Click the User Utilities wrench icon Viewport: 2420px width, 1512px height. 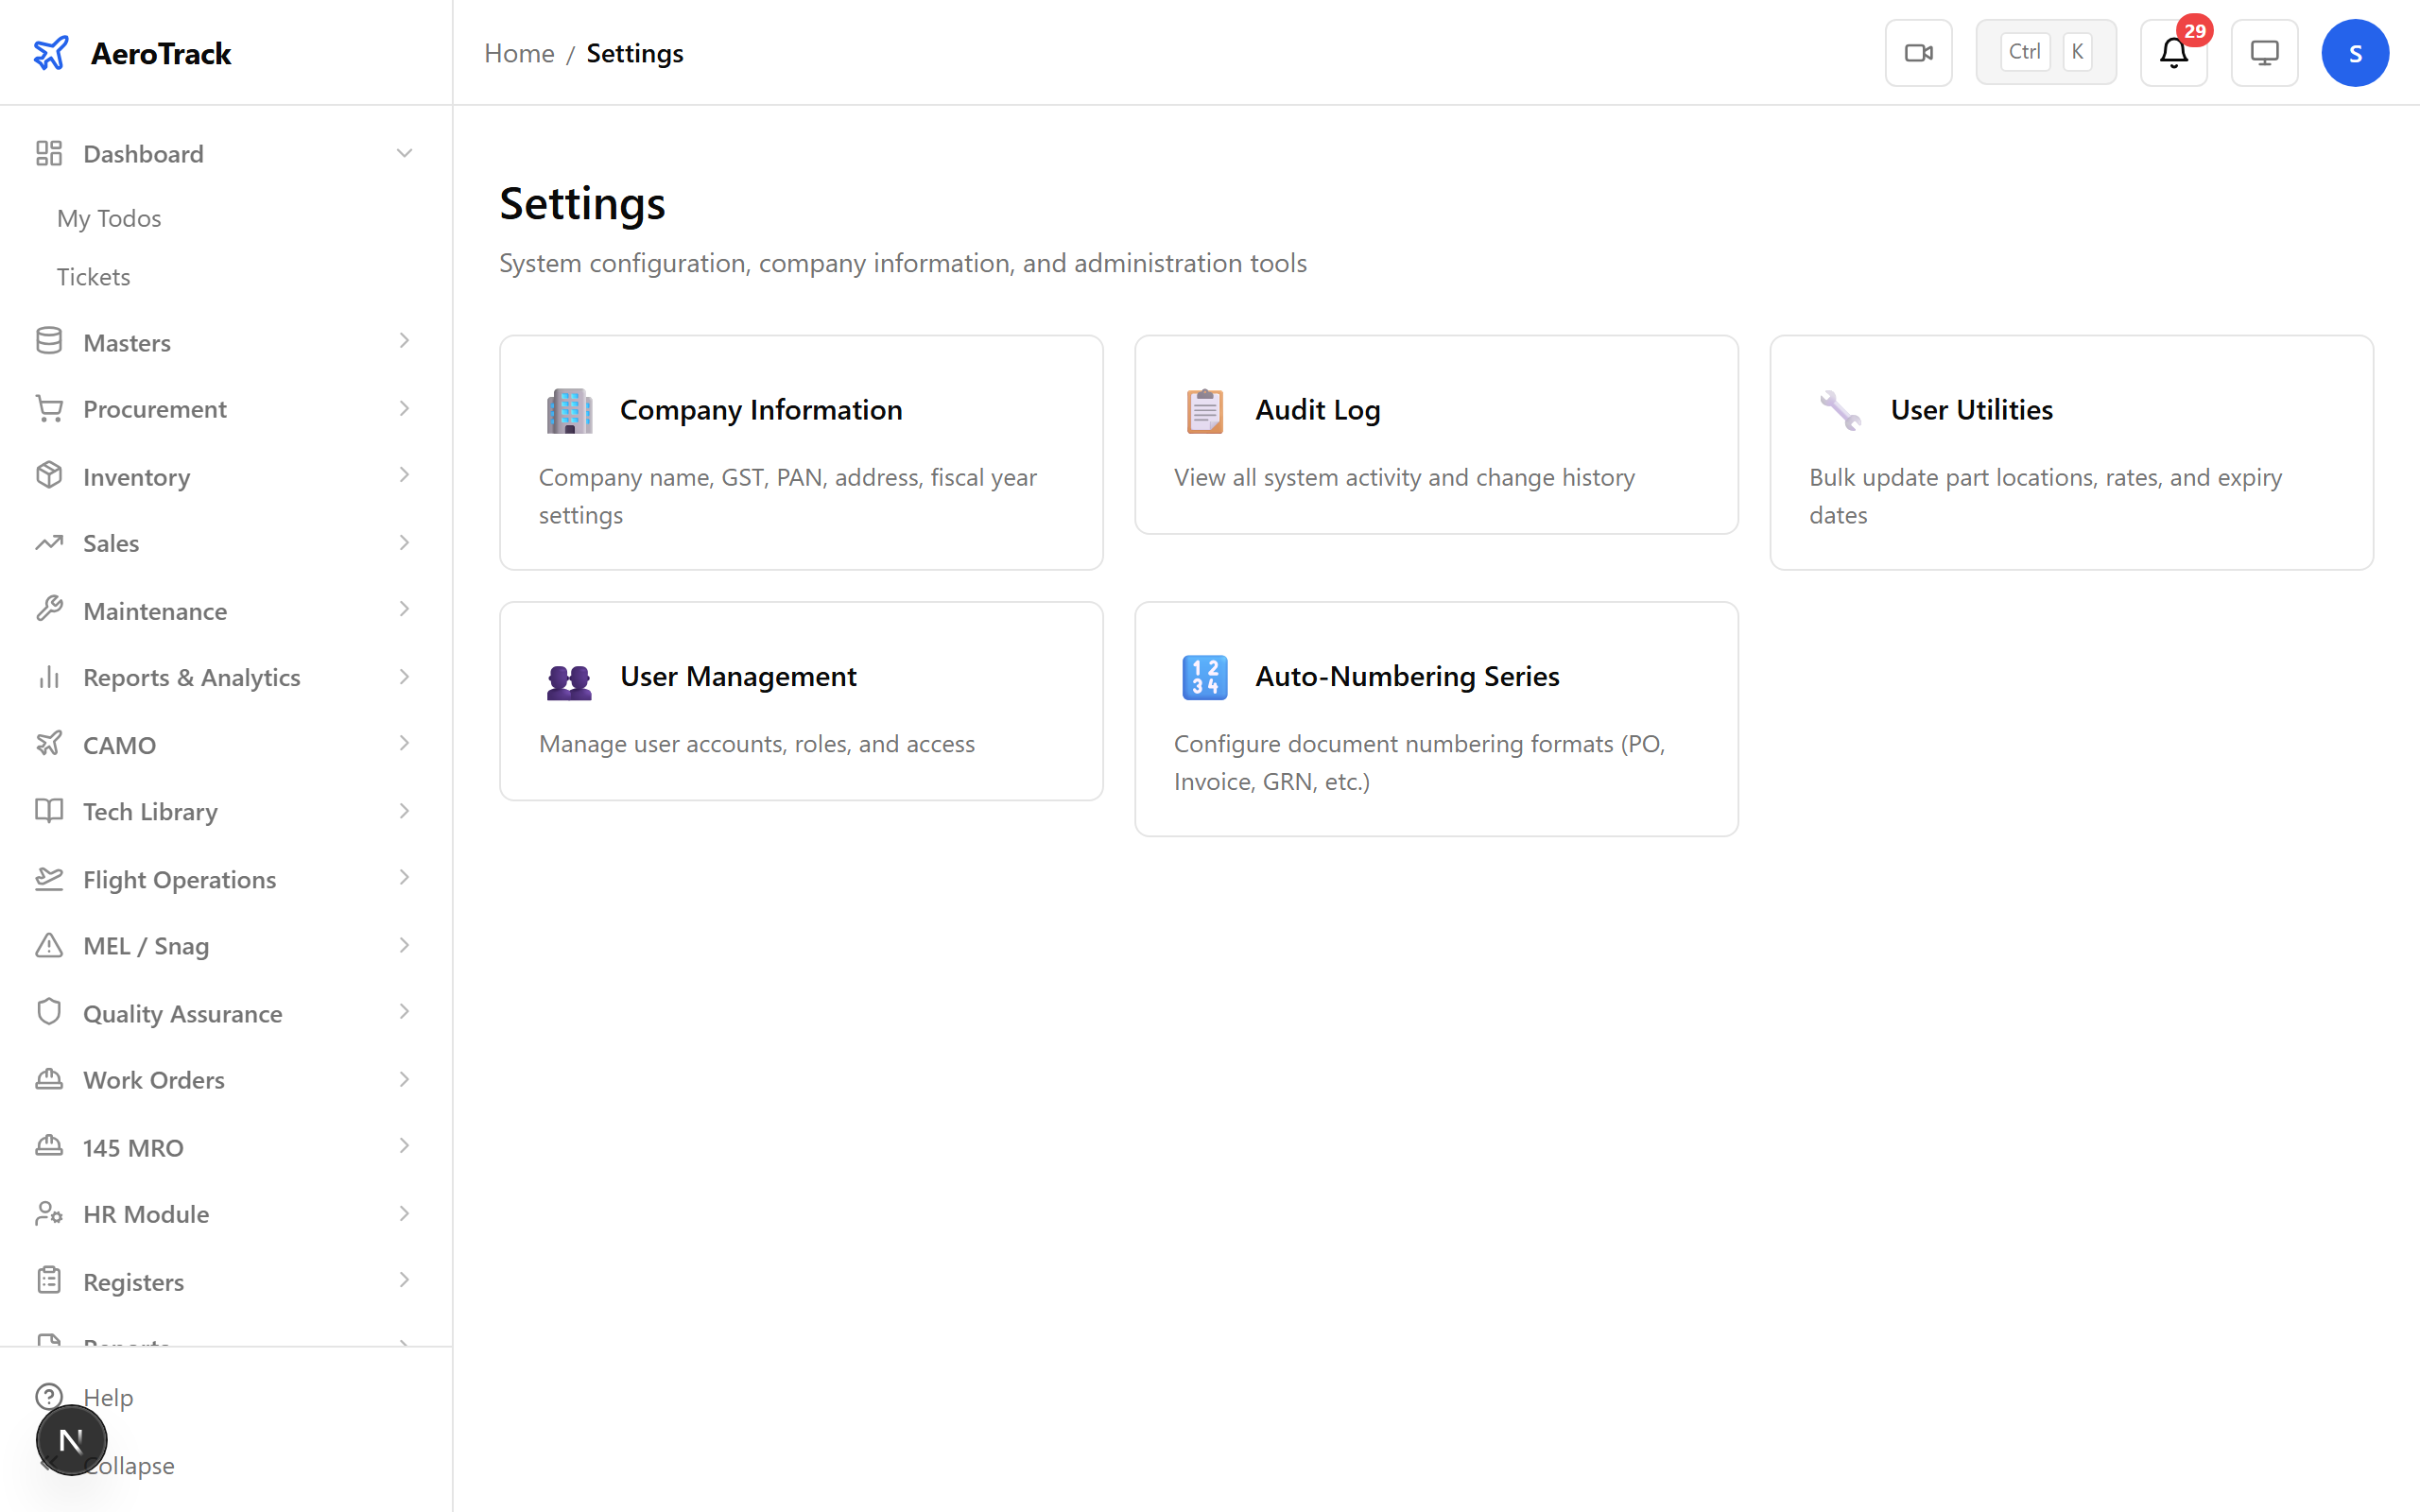click(1838, 410)
